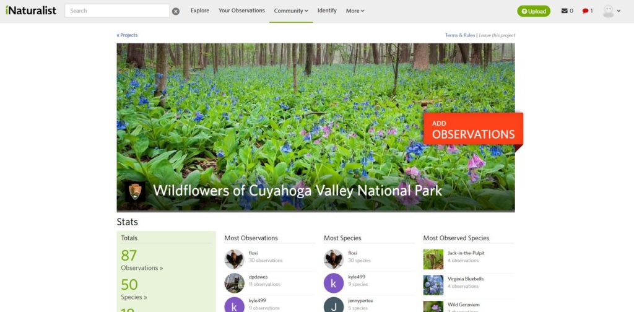Expand the More dropdown menu
The width and height of the screenshot is (634, 312).
pyautogui.click(x=355, y=11)
